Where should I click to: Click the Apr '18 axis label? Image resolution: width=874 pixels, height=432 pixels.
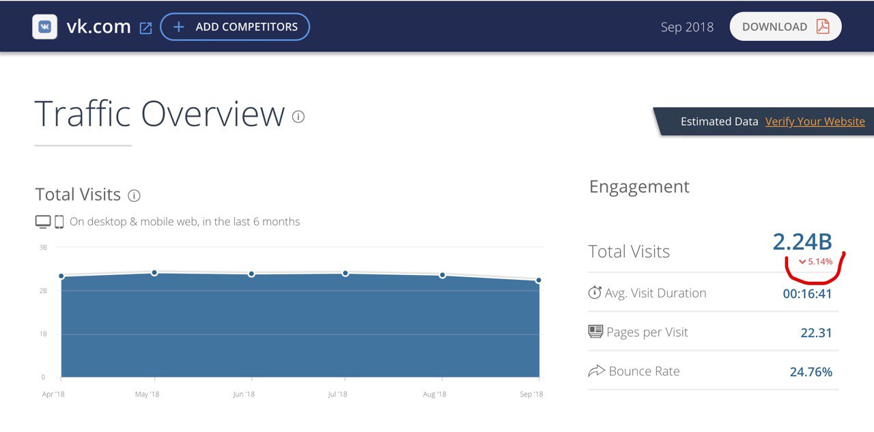pyautogui.click(x=53, y=394)
